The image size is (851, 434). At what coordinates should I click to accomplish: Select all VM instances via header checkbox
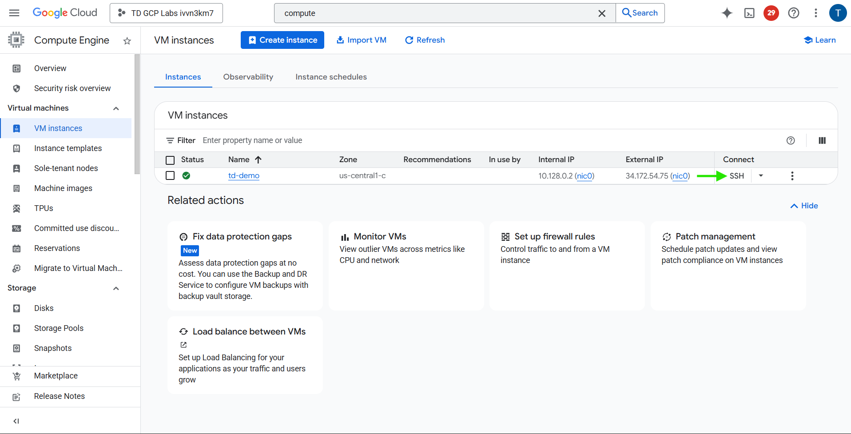pyautogui.click(x=170, y=159)
